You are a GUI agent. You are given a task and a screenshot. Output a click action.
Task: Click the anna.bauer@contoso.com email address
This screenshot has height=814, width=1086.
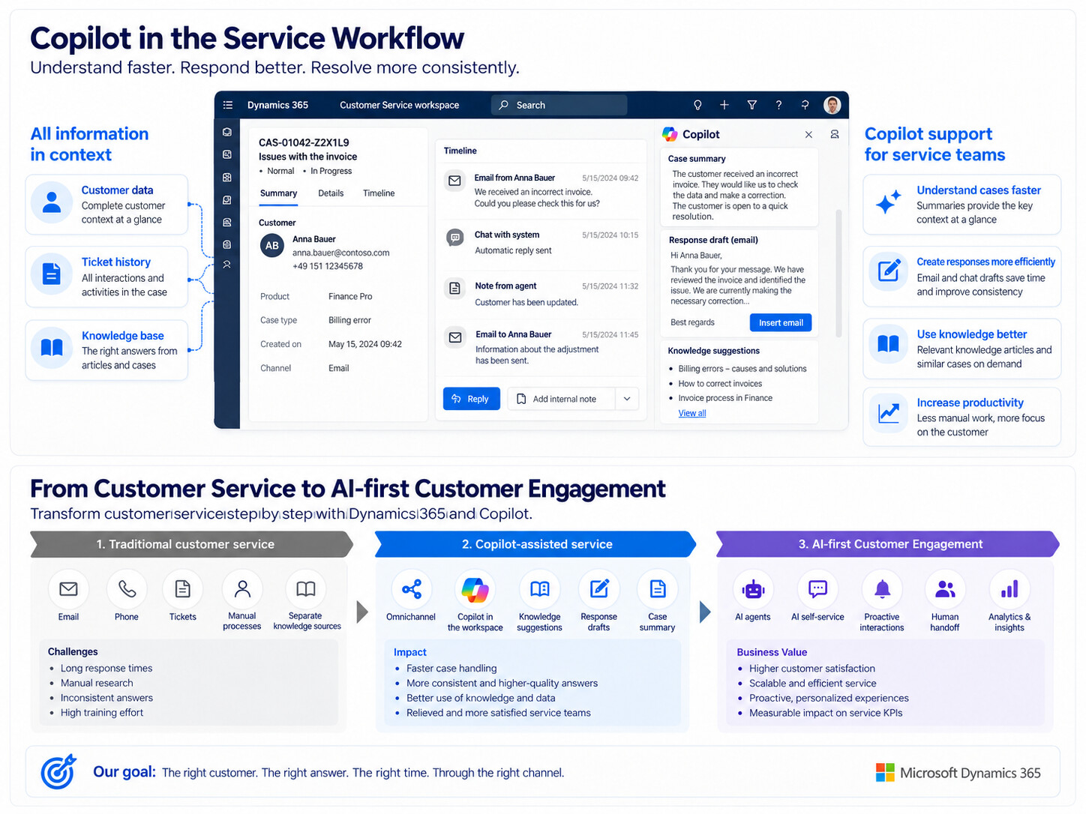pos(340,253)
